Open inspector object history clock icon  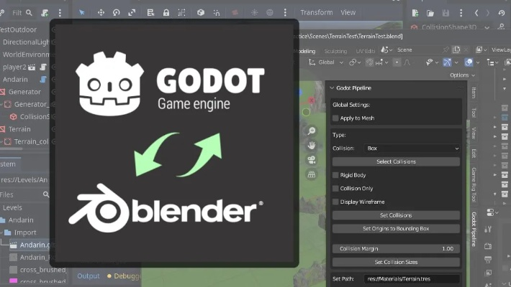point(502,13)
